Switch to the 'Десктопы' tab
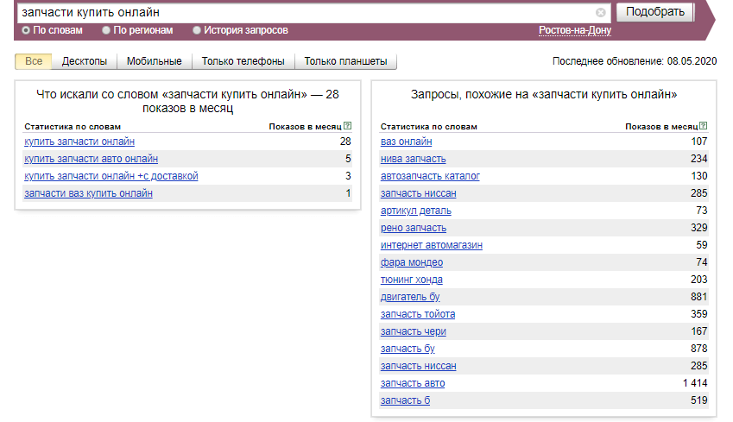The height and width of the screenshot is (422, 733). click(x=85, y=61)
